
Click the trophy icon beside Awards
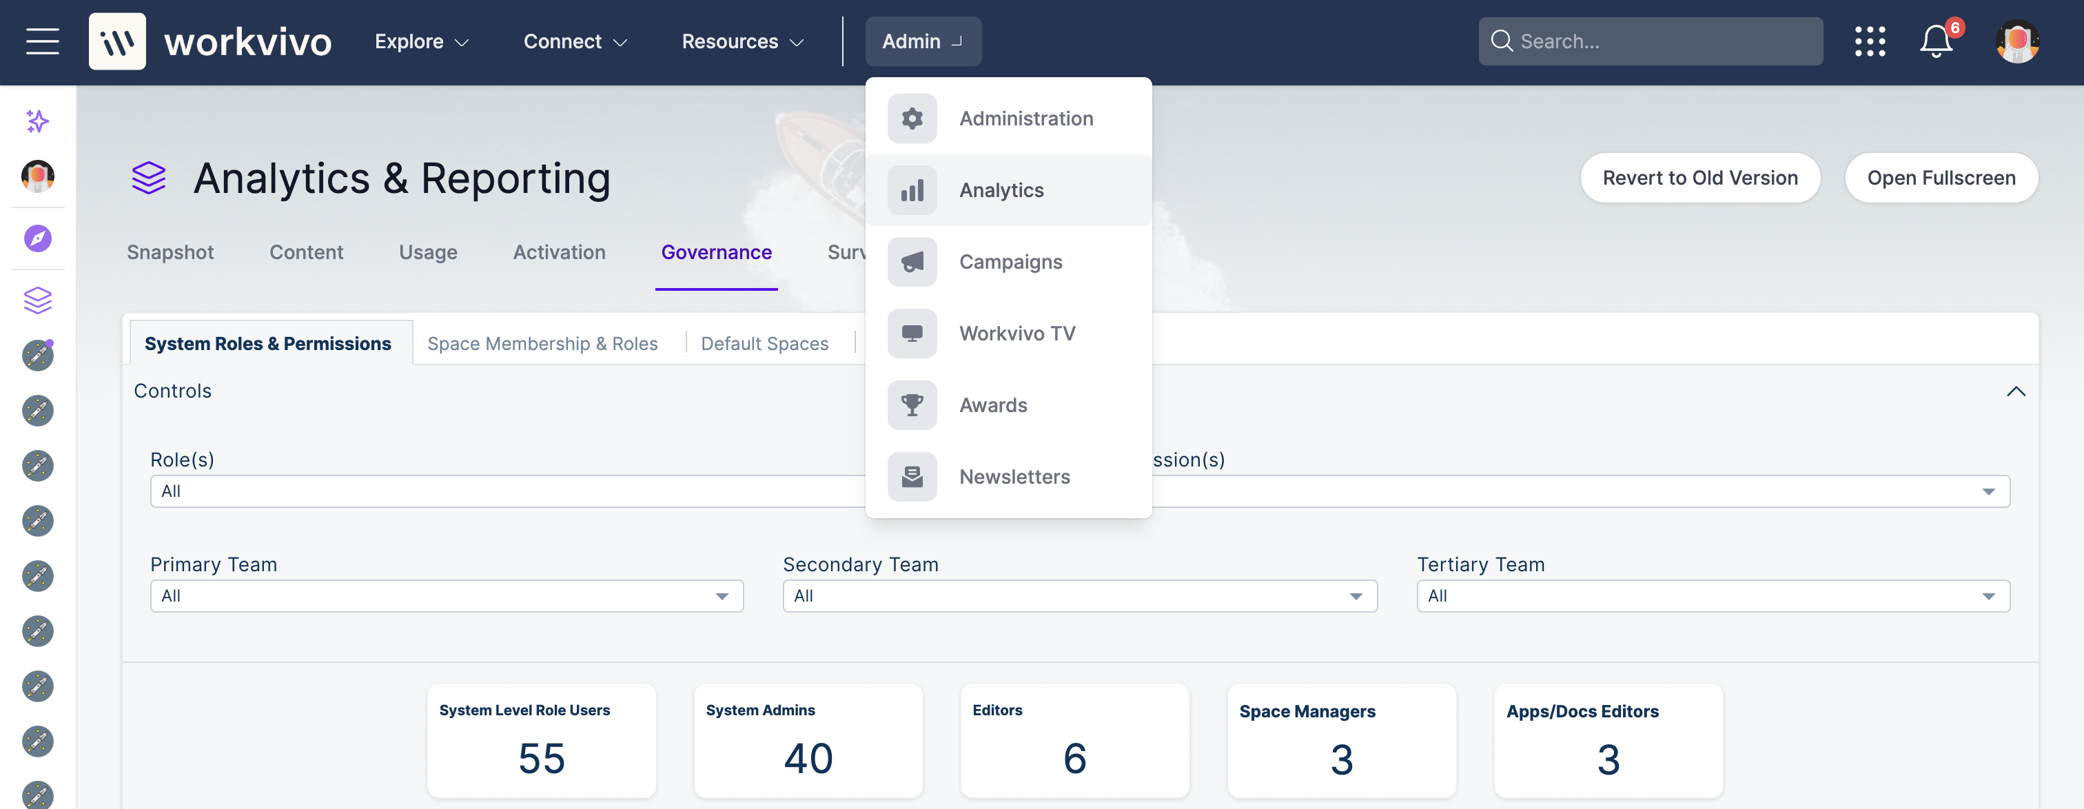(x=912, y=405)
